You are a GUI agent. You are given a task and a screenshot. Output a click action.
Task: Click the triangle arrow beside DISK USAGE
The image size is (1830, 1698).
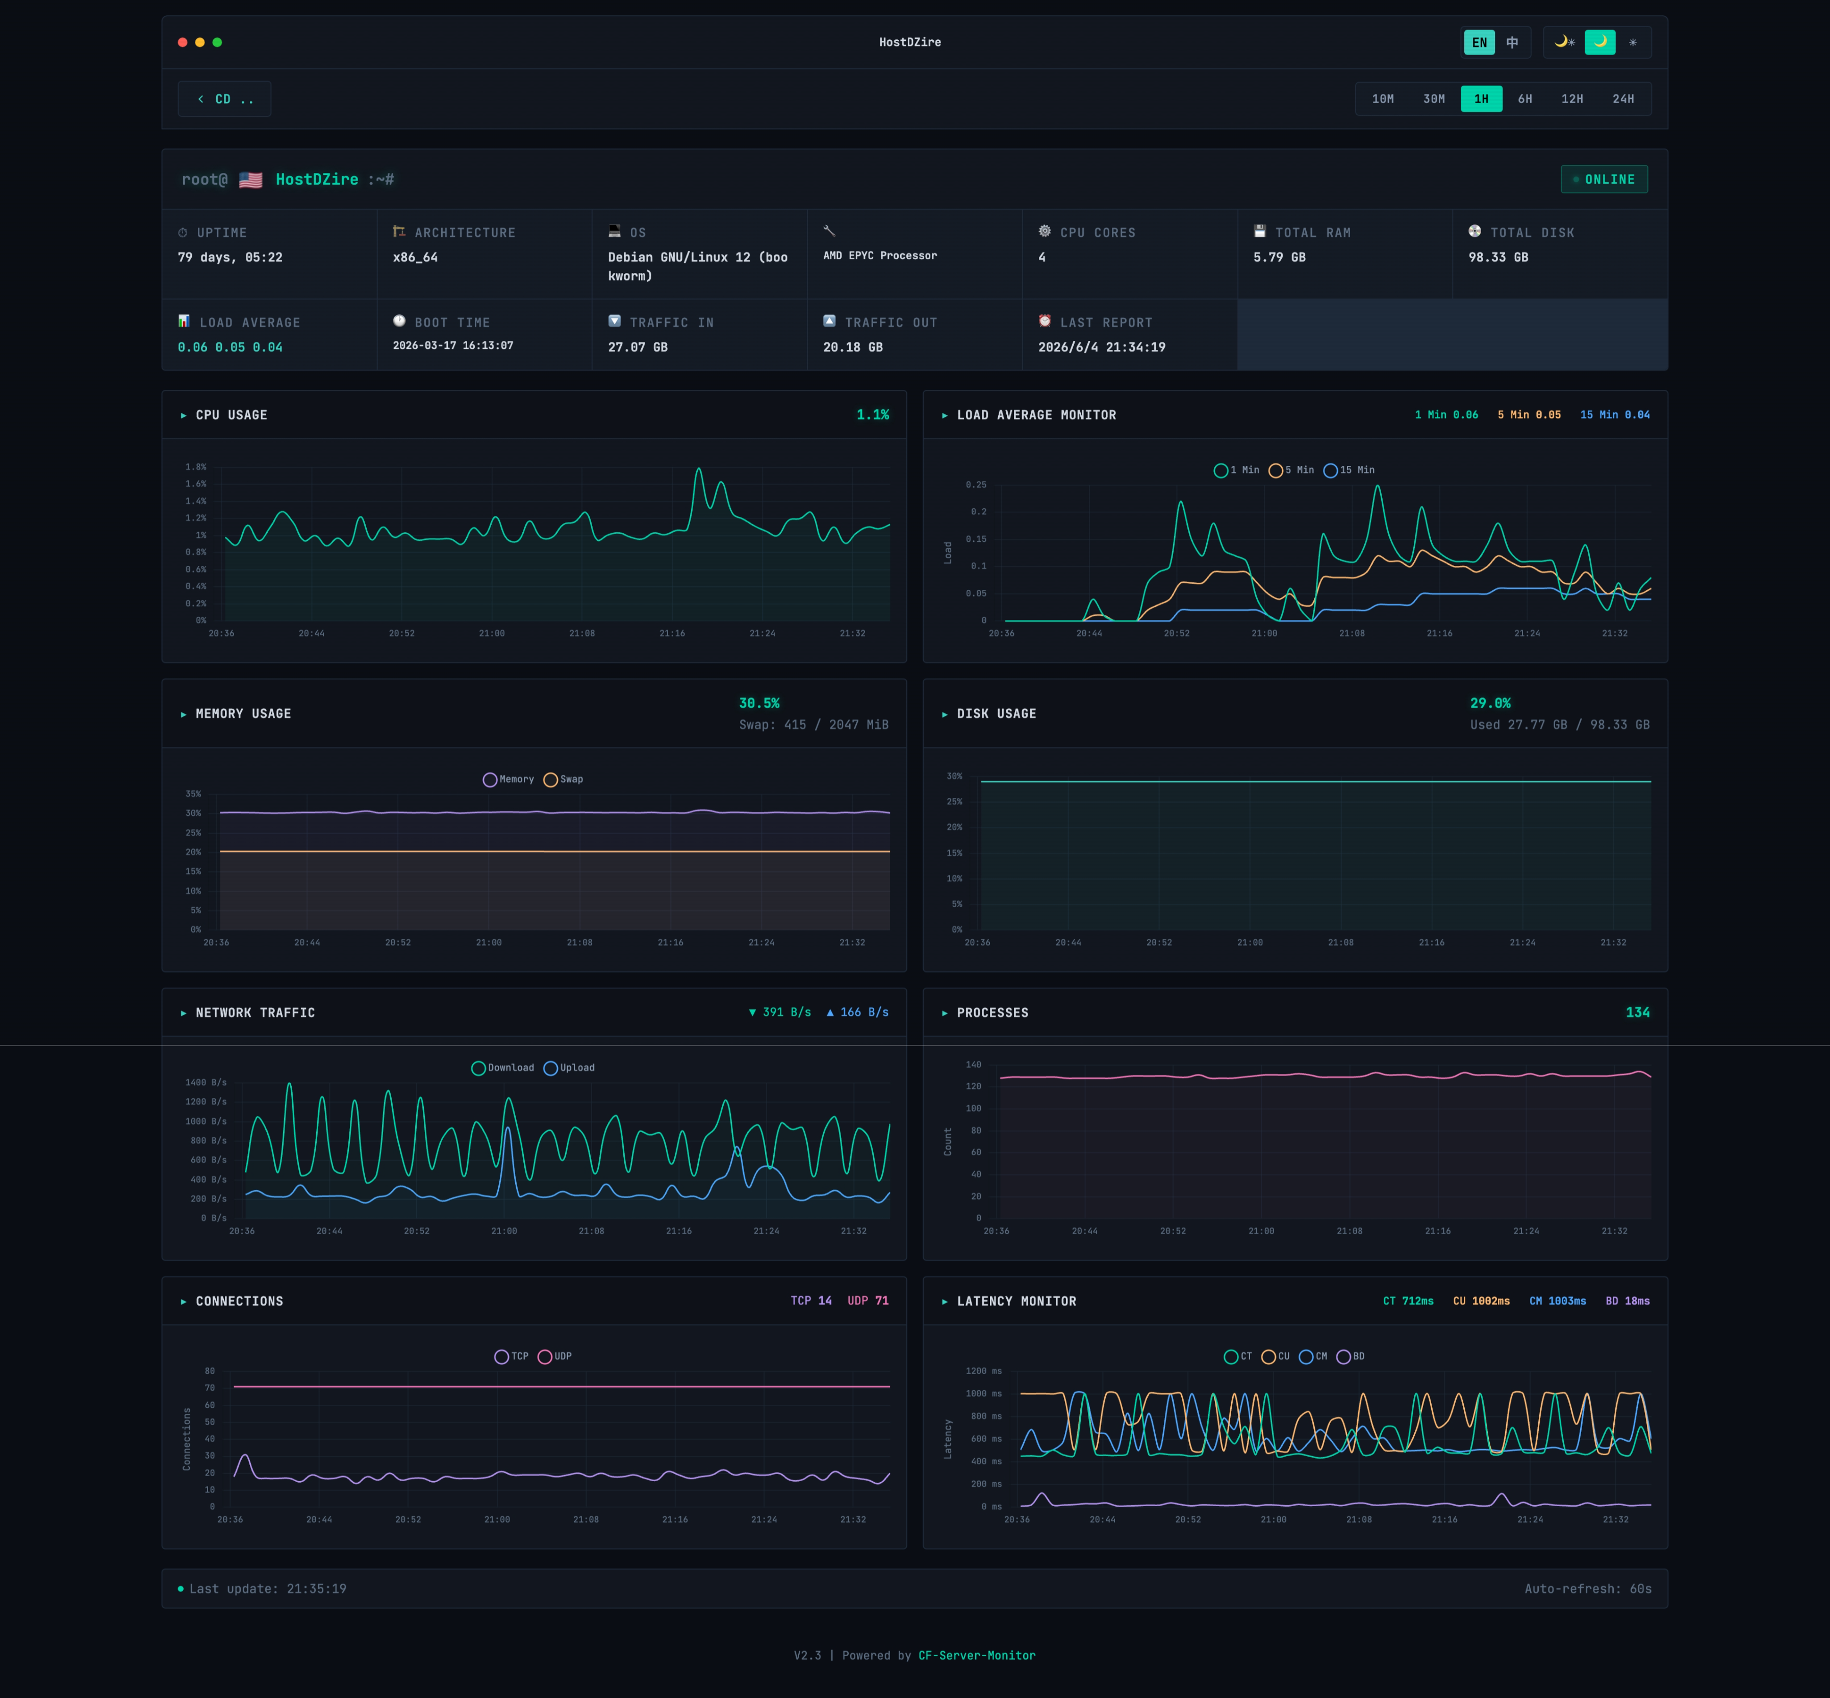point(945,715)
